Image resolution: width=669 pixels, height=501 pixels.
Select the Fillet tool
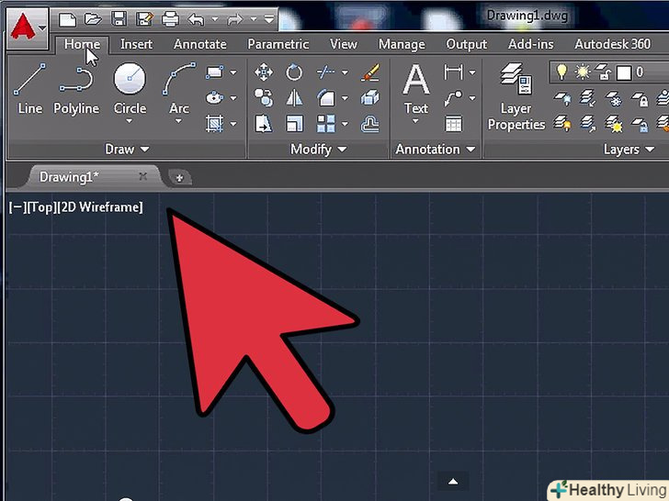[x=326, y=98]
